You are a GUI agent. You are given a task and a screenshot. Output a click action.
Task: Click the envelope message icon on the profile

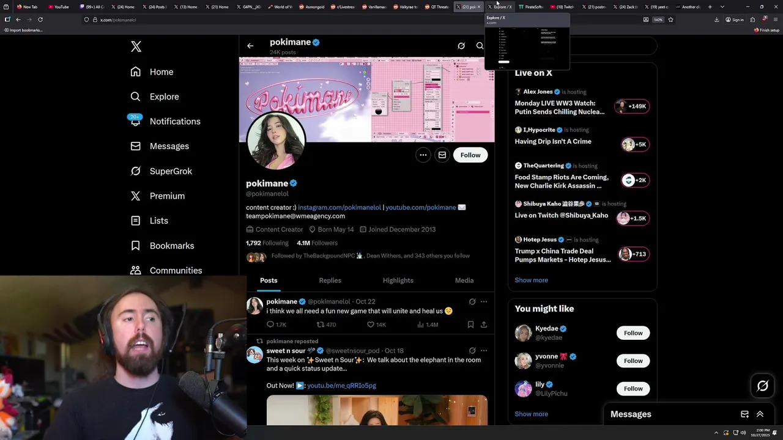pos(442,155)
